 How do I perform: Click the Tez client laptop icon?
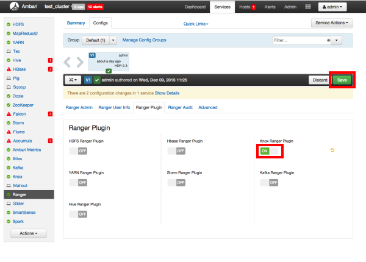click(9, 51)
